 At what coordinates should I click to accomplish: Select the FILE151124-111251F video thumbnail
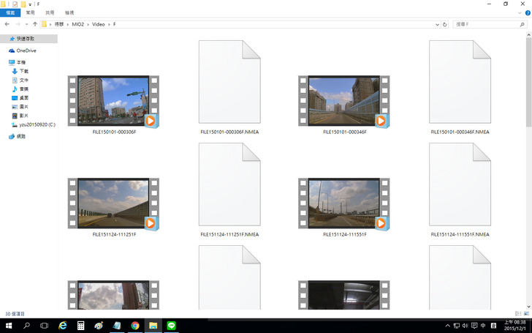click(x=113, y=203)
